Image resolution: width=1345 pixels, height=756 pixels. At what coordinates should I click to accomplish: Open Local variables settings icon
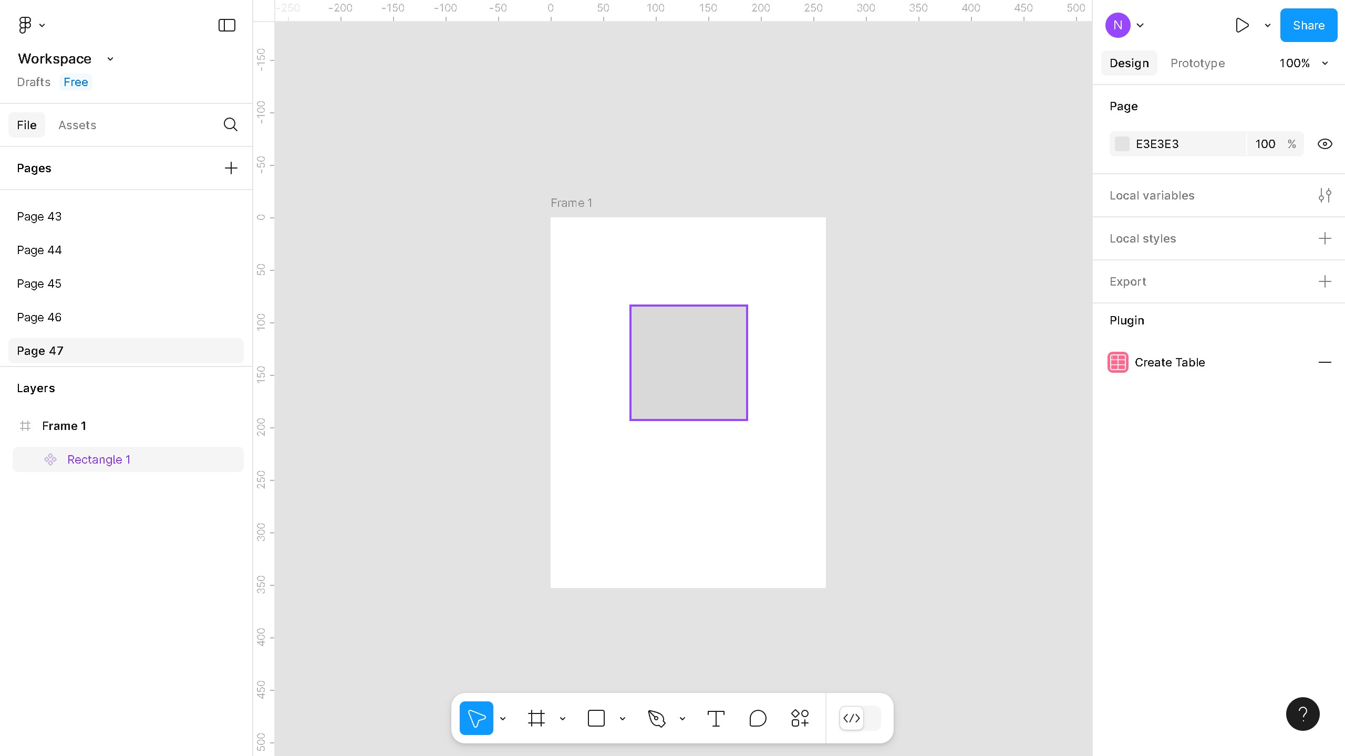point(1325,195)
